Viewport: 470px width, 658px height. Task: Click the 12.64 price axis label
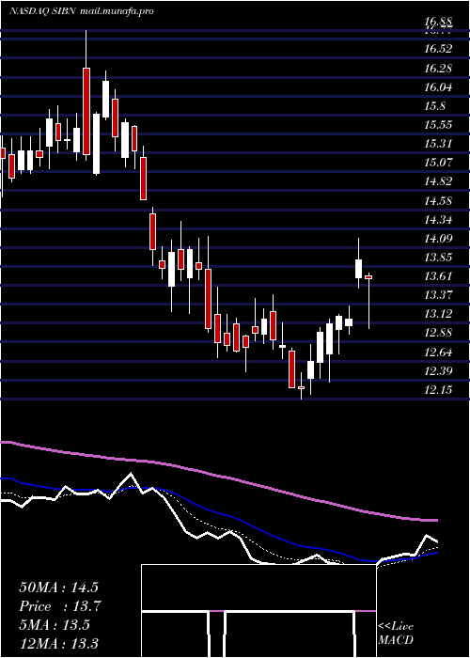tap(438, 352)
